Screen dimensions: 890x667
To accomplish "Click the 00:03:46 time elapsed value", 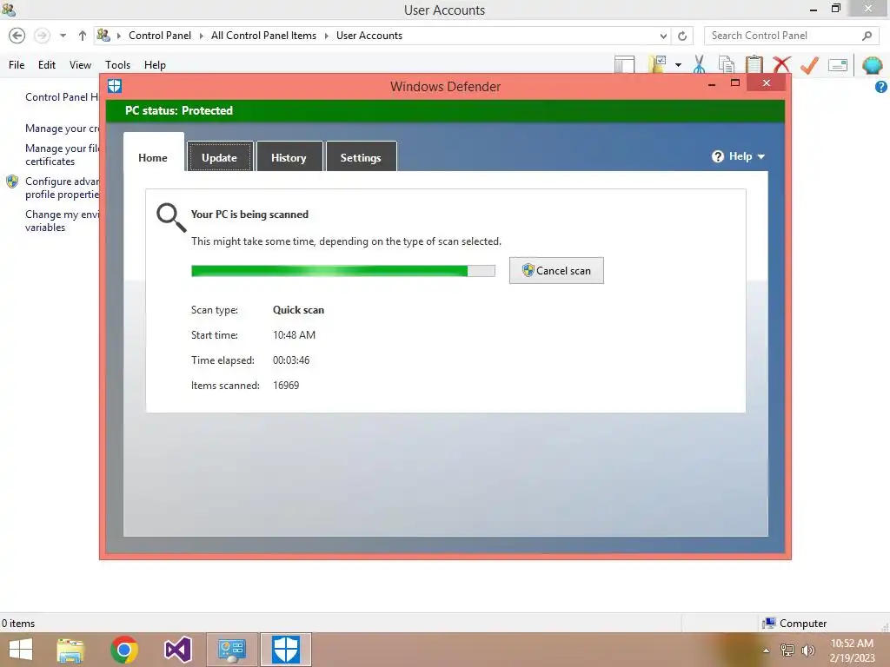I will 291,360.
